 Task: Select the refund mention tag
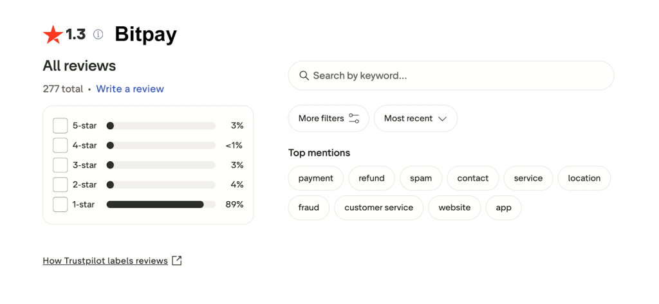pos(371,179)
